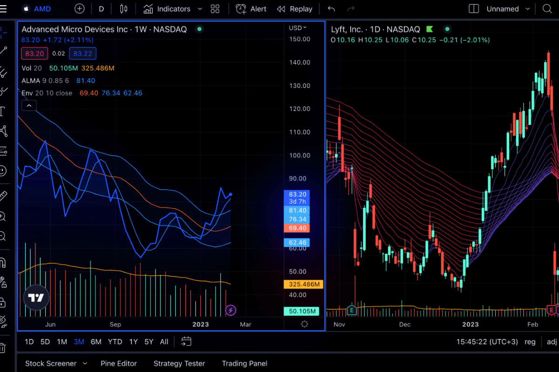This screenshot has width=559, height=372.
Task: Open the chart layout setup icon
Action: click(474, 9)
